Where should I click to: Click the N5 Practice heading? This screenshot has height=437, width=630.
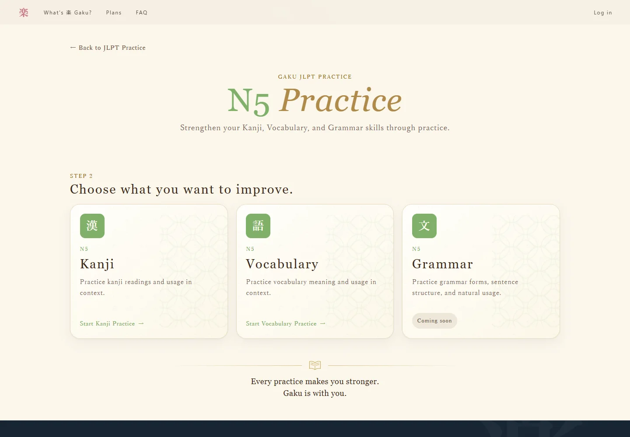coord(315,101)
